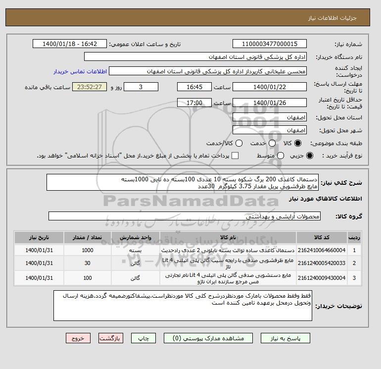Select the خدمت radio option
The height and width of the screenshot is (369, 381).
click(x=272, y=143)
